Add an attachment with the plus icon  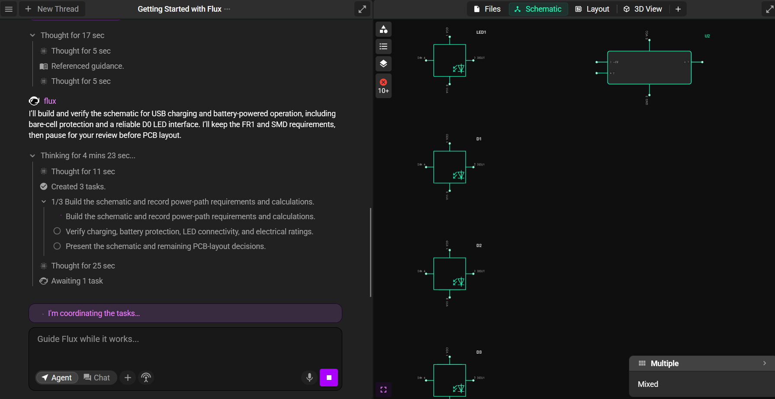point(128,378)
